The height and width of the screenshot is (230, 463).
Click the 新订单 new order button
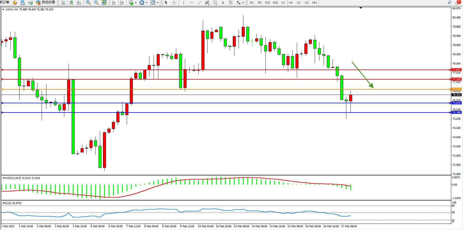[x=4, y=2]
